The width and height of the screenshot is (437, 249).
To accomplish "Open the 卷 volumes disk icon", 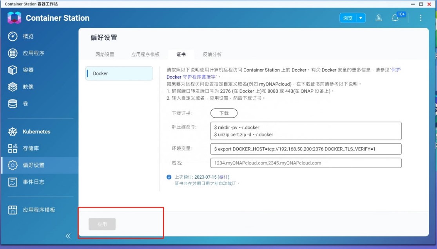I will pos(13,104).
